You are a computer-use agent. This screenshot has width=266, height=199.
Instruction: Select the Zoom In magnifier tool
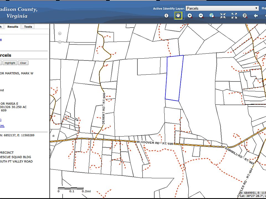[x=190, y=15]
